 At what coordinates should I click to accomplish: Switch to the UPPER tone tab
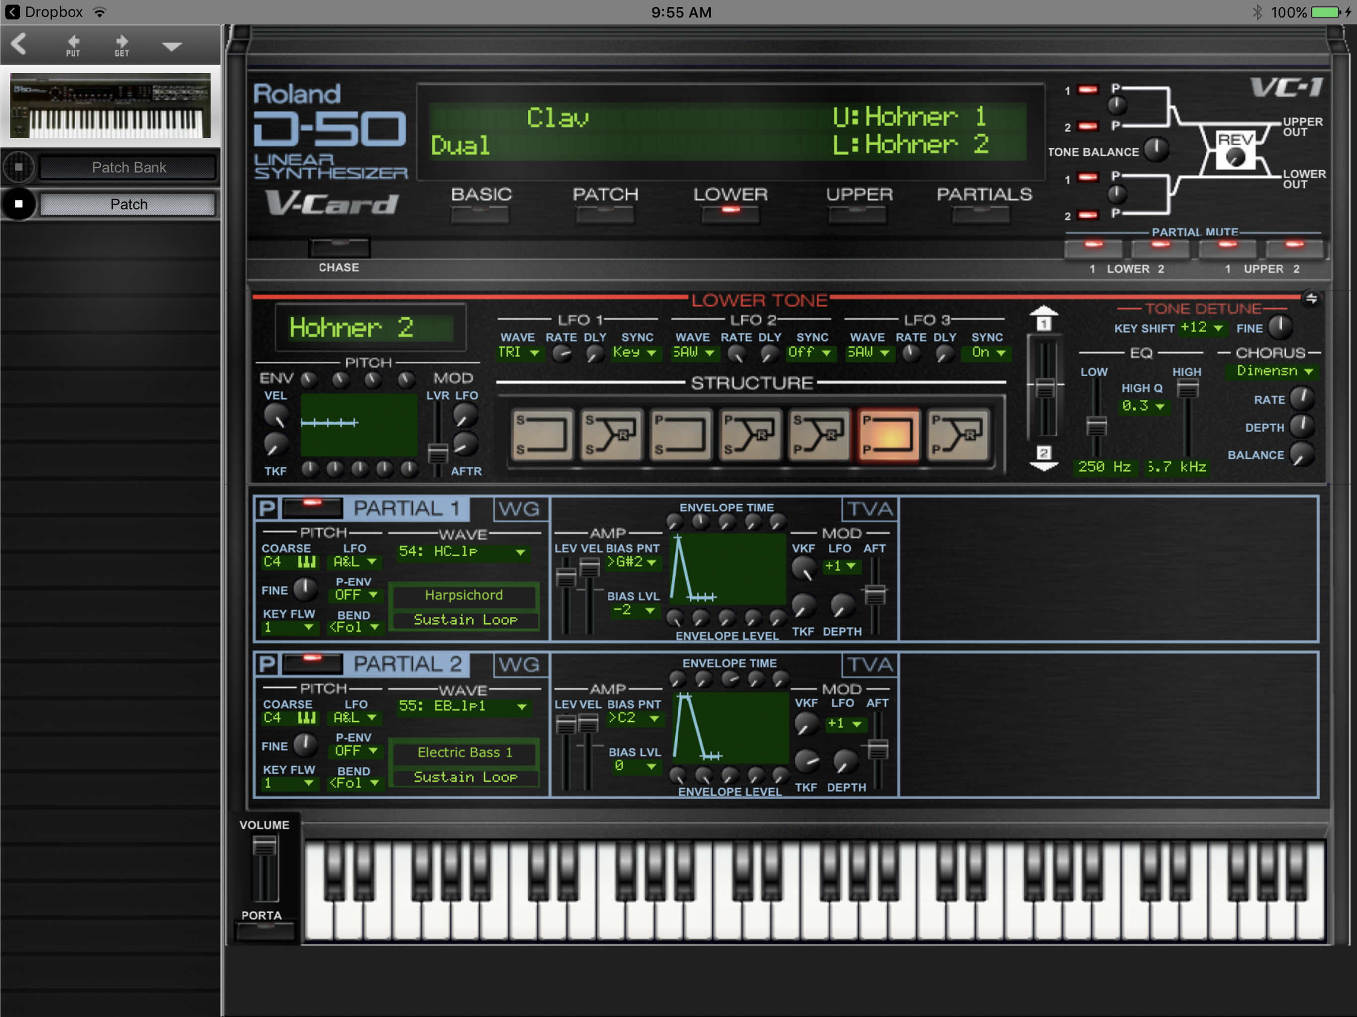click(x=857, y=214)
